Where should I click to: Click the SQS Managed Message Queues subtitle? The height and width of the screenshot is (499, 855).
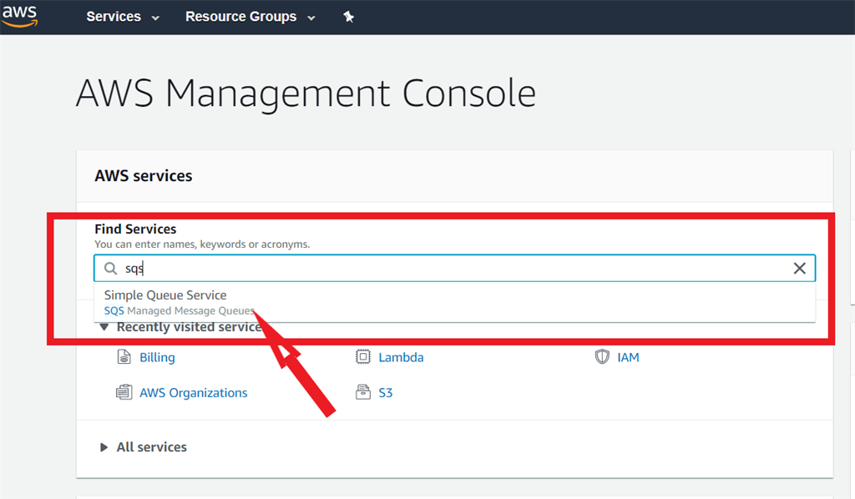point(180,310)
